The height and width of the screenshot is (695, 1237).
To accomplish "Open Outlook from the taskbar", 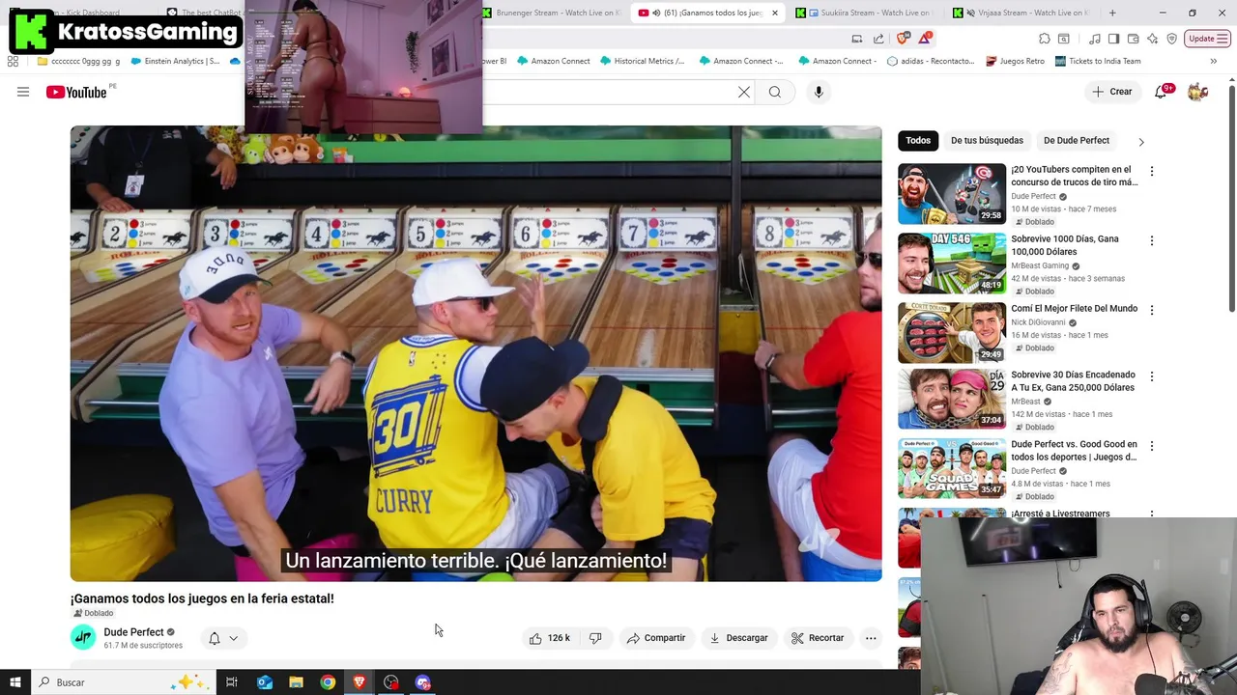I will (264, 682).
